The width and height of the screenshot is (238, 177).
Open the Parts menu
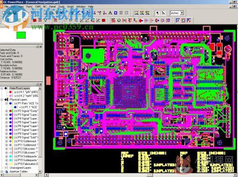29,7
